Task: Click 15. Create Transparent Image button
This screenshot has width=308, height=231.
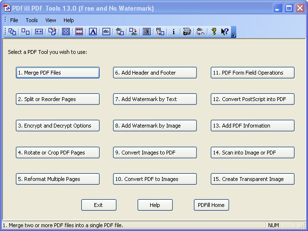Action: click(253, 179)
